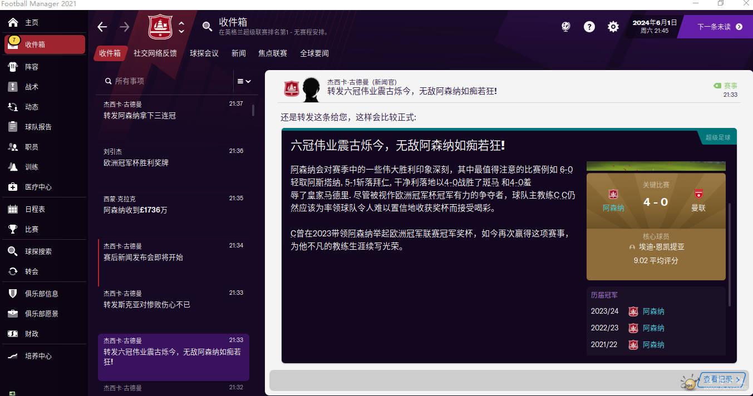
Task: Click the 查看记录 button
Action: pos(722,379)
